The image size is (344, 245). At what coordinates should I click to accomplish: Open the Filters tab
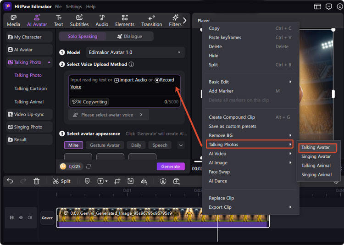tap(175, 21)
